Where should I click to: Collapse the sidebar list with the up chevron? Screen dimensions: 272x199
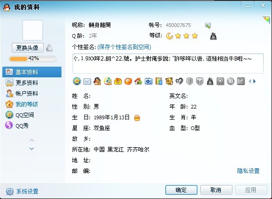(32, 140)
